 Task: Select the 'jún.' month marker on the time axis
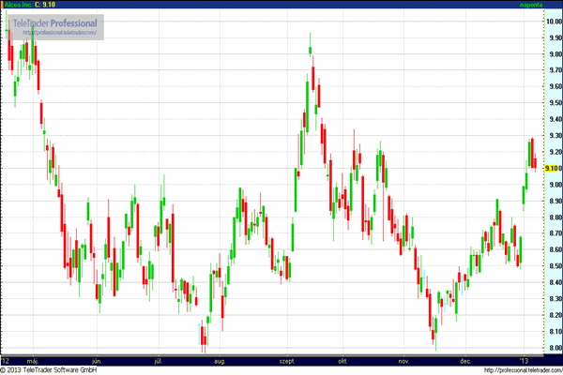point(98,360)
